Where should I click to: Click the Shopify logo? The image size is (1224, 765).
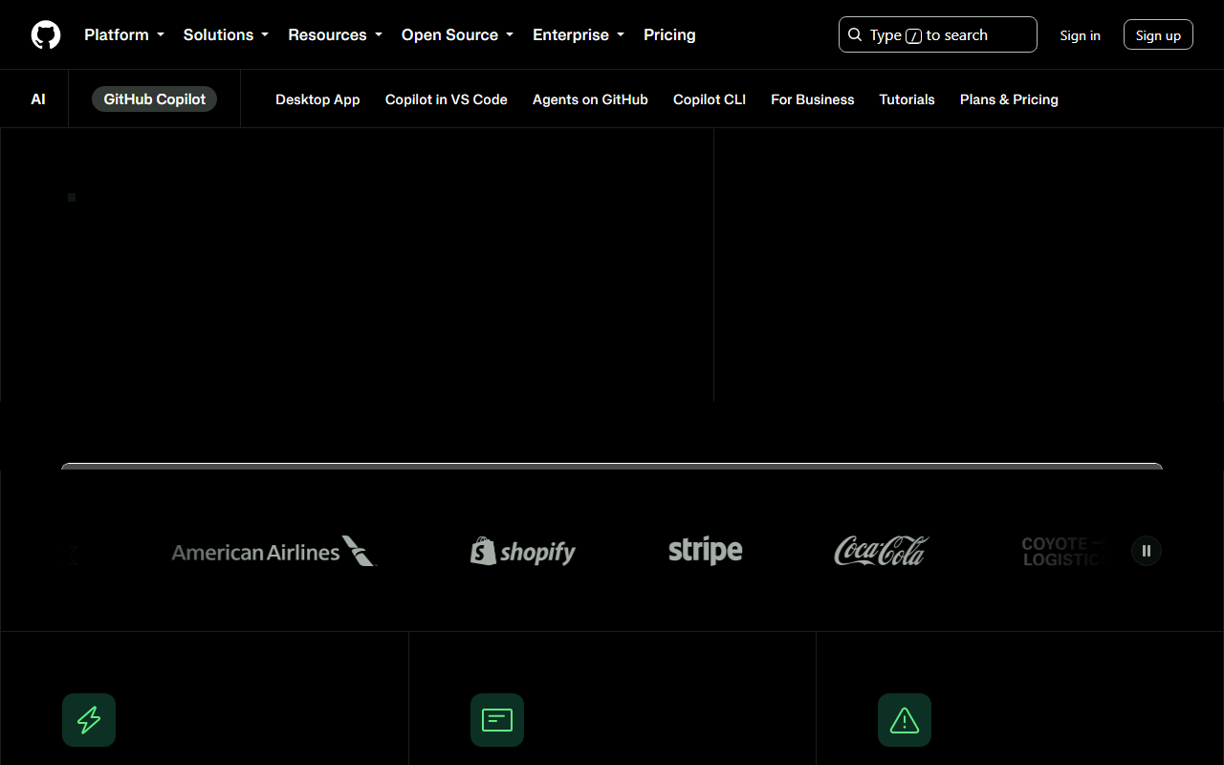click(x=523, y=551)
